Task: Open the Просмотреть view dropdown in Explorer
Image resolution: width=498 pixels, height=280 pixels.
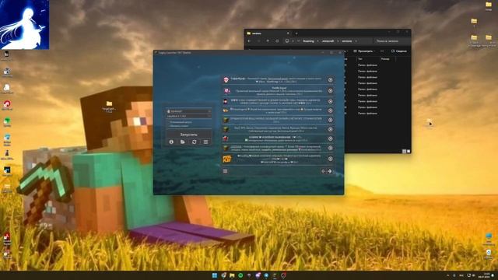Action: (364, 51)
